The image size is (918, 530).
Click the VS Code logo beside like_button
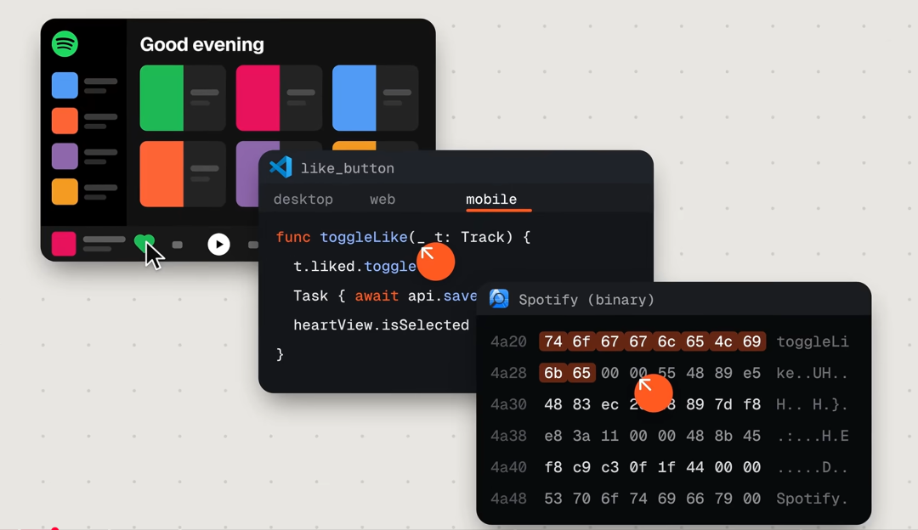tap(281, 167)
